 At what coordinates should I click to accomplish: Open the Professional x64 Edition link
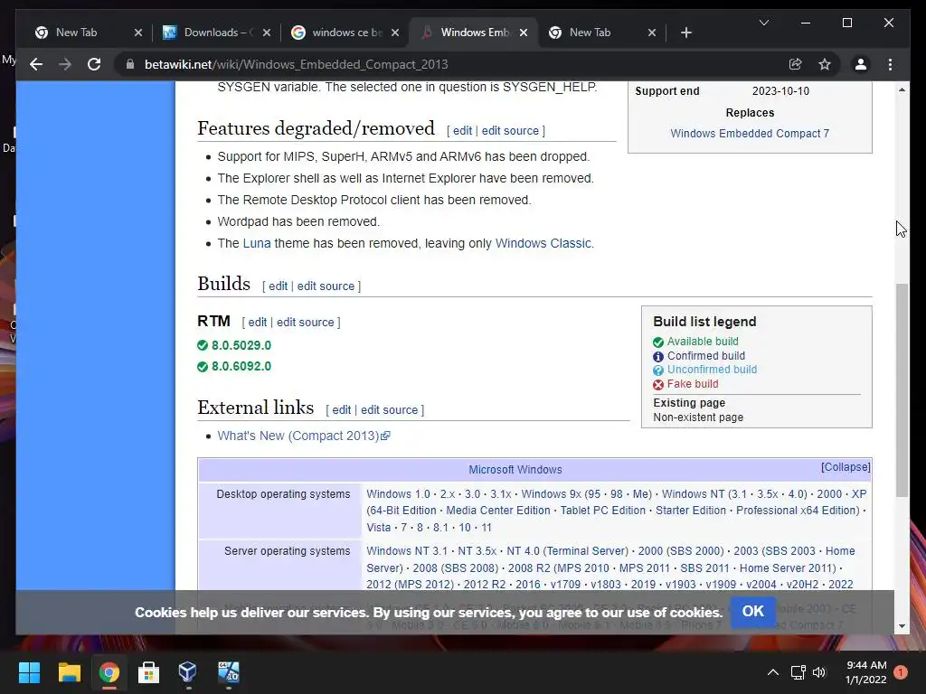[x=798, y=511]
